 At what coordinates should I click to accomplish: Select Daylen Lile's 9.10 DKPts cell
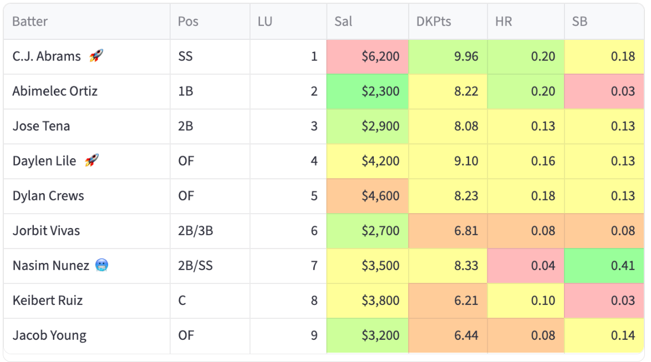coord(447,161)
